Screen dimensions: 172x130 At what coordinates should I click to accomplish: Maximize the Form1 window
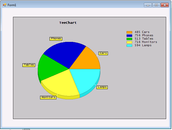pos(156,5)
